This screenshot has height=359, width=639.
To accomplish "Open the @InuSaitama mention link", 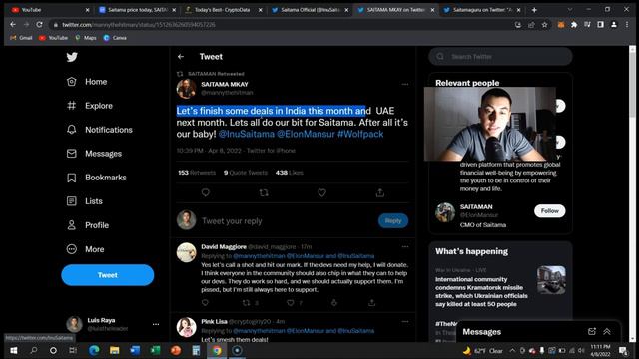I will coord(247,134).
